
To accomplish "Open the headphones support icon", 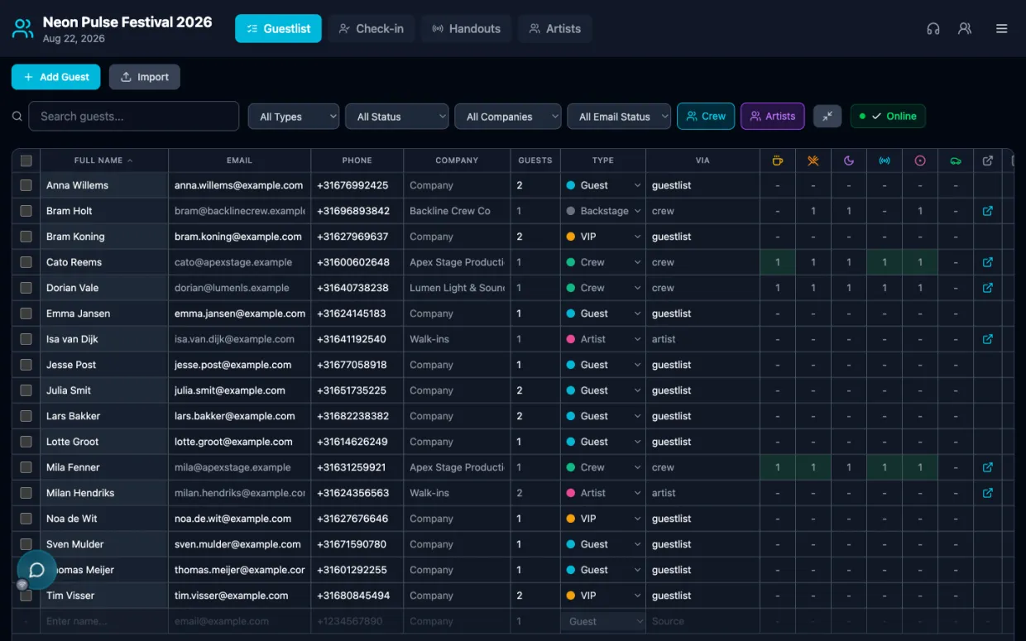I will coord(933,28).
